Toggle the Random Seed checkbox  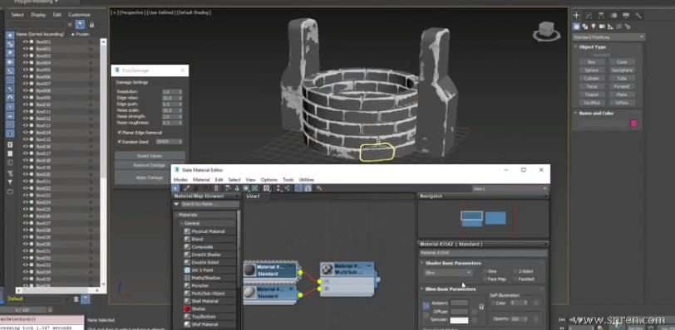click(119, 142)
